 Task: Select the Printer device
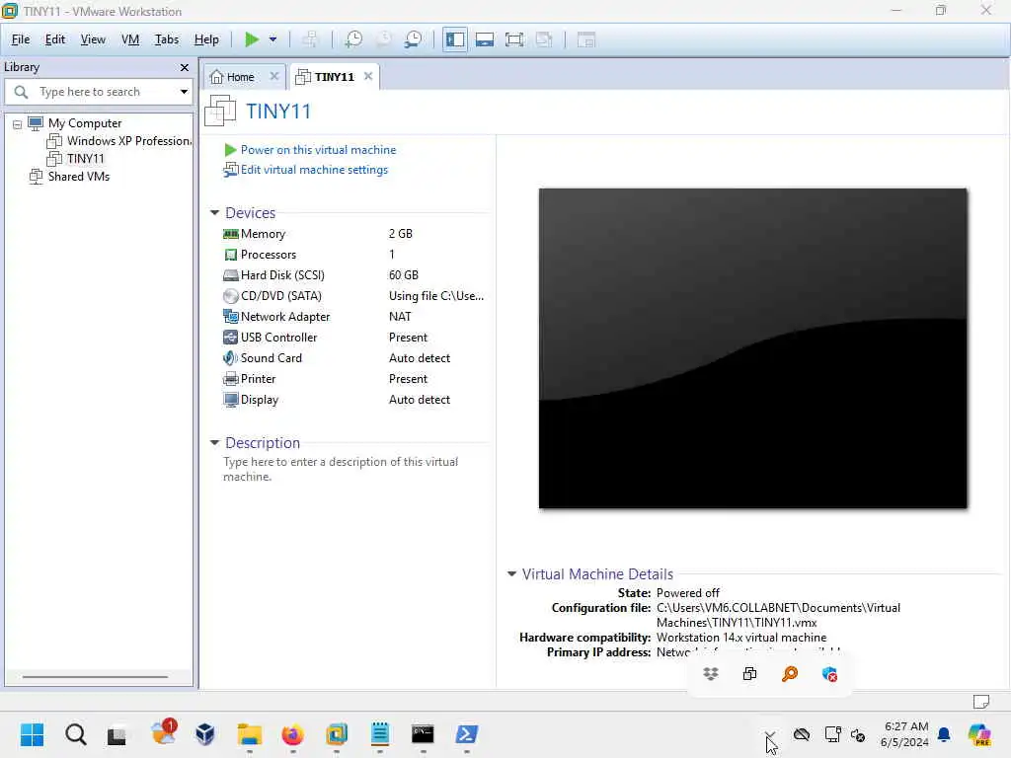point(353,378)
